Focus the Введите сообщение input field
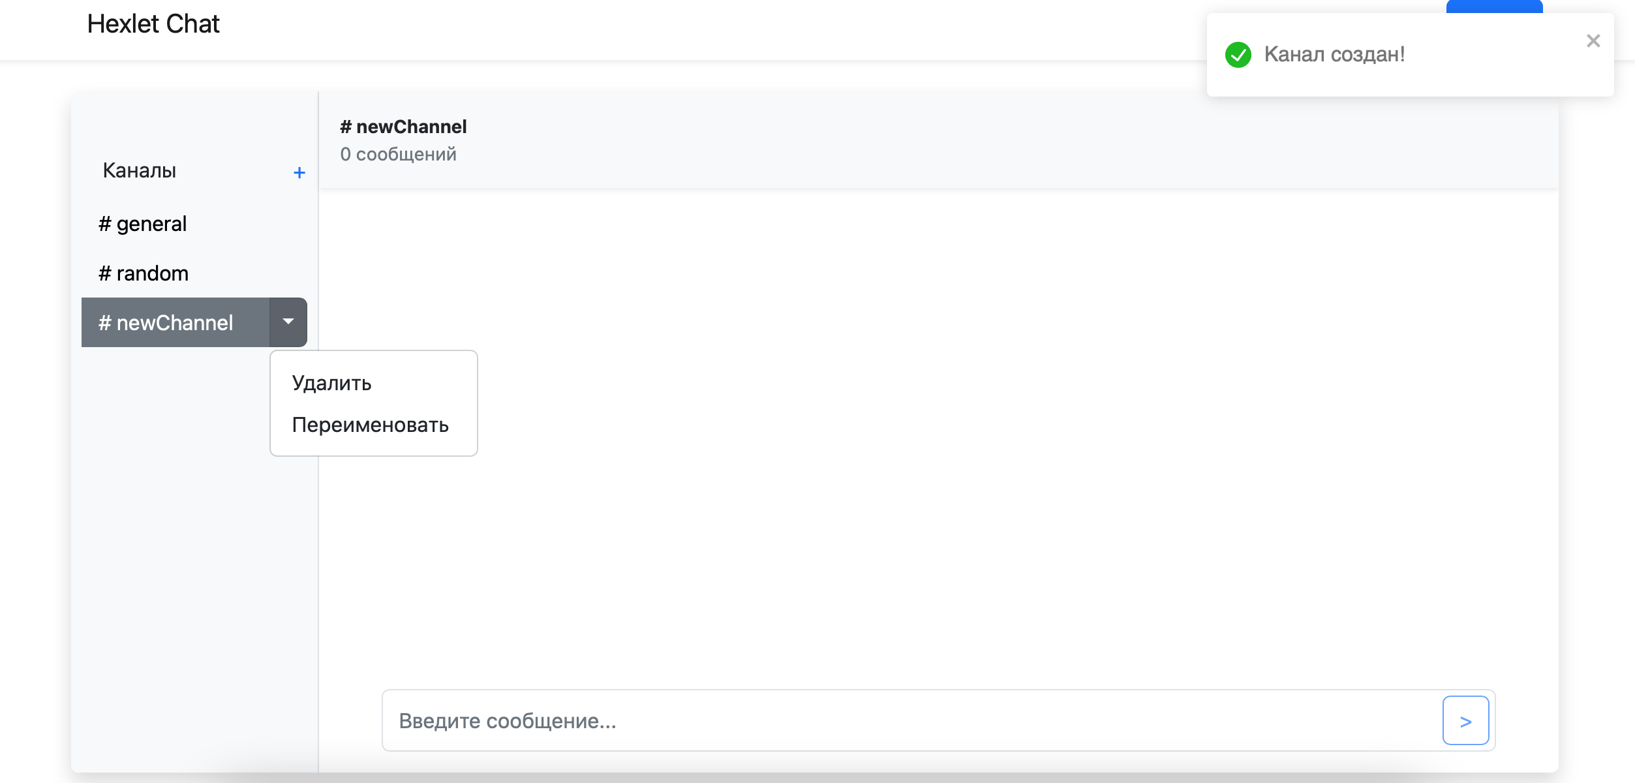The width and height of the screenshot is (1635, 783). coord(783,720)
